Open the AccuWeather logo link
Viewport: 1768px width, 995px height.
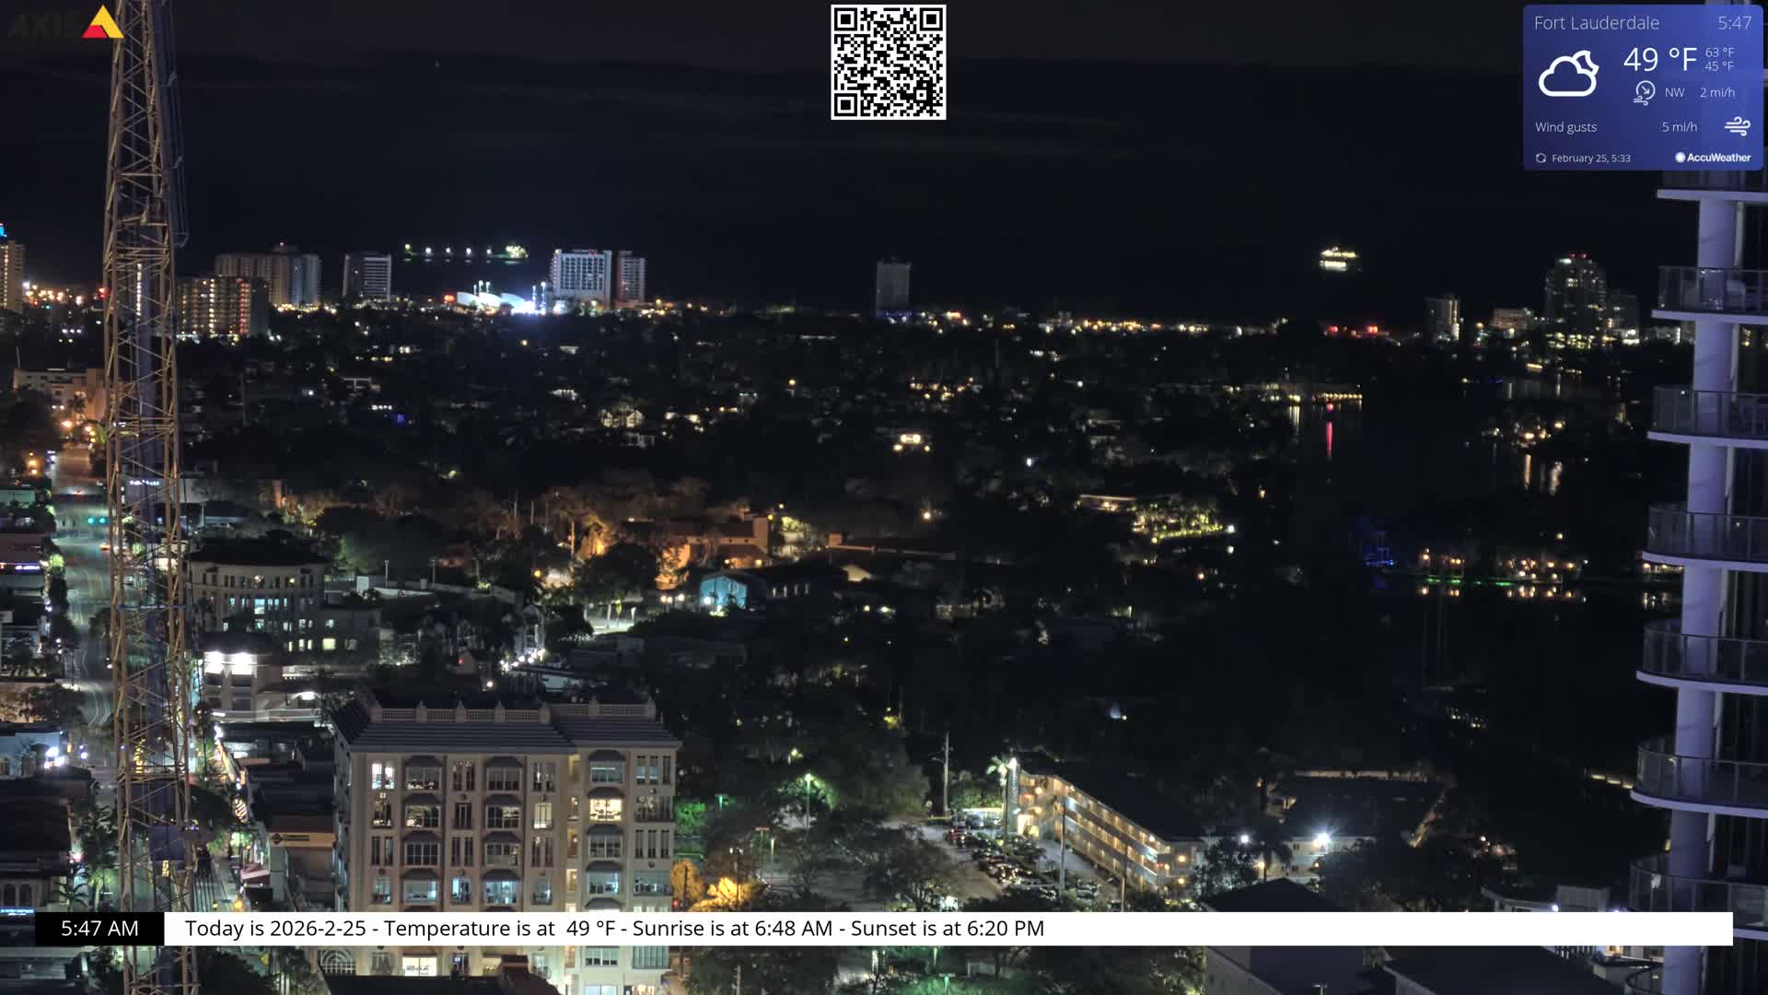tap(1713, 158)
